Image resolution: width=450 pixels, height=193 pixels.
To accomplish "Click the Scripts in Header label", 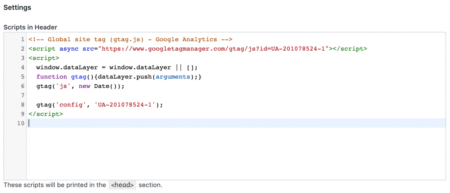I will pos(30,28).
